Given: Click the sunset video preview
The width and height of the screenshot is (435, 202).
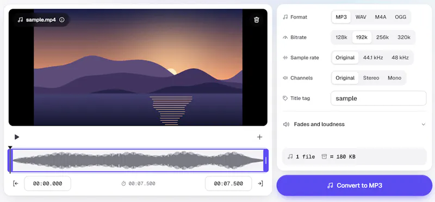Looking at the screenshot, I should [138, 67].
